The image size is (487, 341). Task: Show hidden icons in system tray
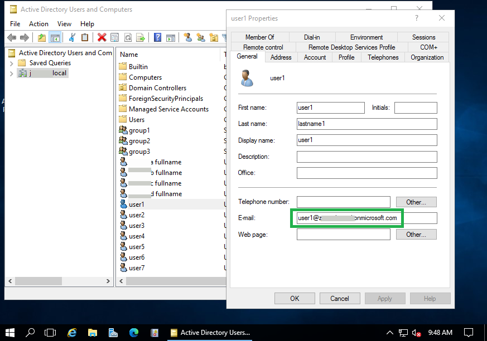pos(388,333)
